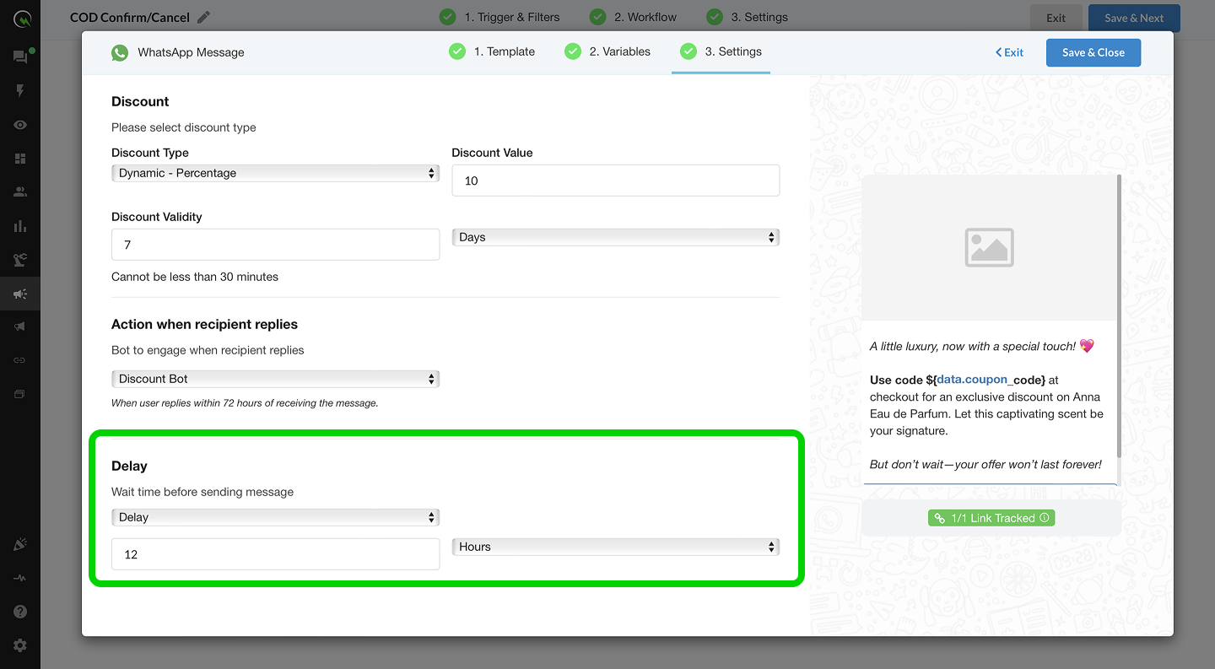Click the Save & Close button
The image size is (1215, 669).
pyautogui.click(x=1093, y=52)
